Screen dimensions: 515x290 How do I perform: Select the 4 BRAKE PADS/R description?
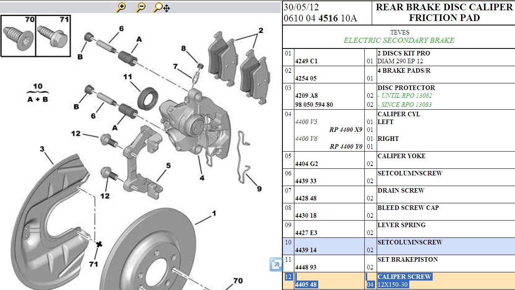[x=403, y=71]
